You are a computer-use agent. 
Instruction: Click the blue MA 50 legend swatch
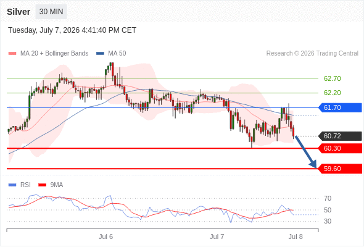[x=100, y=54]
